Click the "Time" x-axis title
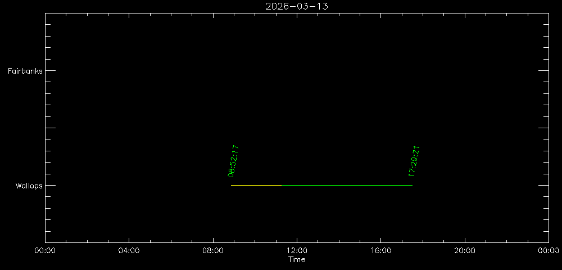562x270 pixels. pos(297,259)
